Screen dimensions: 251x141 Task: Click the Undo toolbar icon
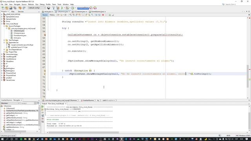(20, 8)
